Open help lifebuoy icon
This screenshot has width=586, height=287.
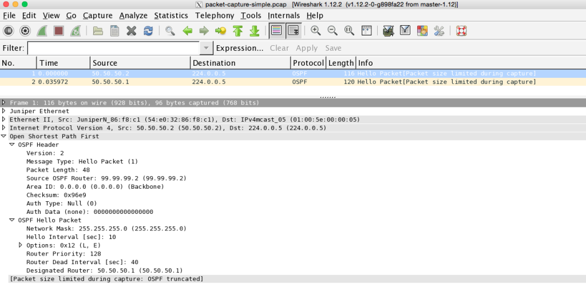(x=462, y=31)
